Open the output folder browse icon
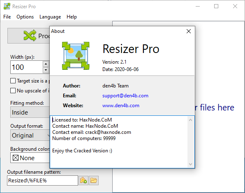This screenshot has height=193, width=245. pos(94,180)
